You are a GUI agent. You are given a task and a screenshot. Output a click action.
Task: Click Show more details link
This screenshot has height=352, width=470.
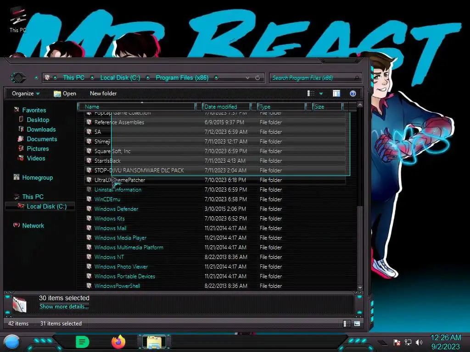64,307
